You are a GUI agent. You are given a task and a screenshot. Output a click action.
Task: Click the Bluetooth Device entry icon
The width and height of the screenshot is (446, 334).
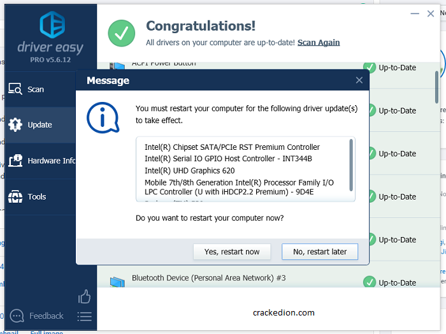coord(117,282)
